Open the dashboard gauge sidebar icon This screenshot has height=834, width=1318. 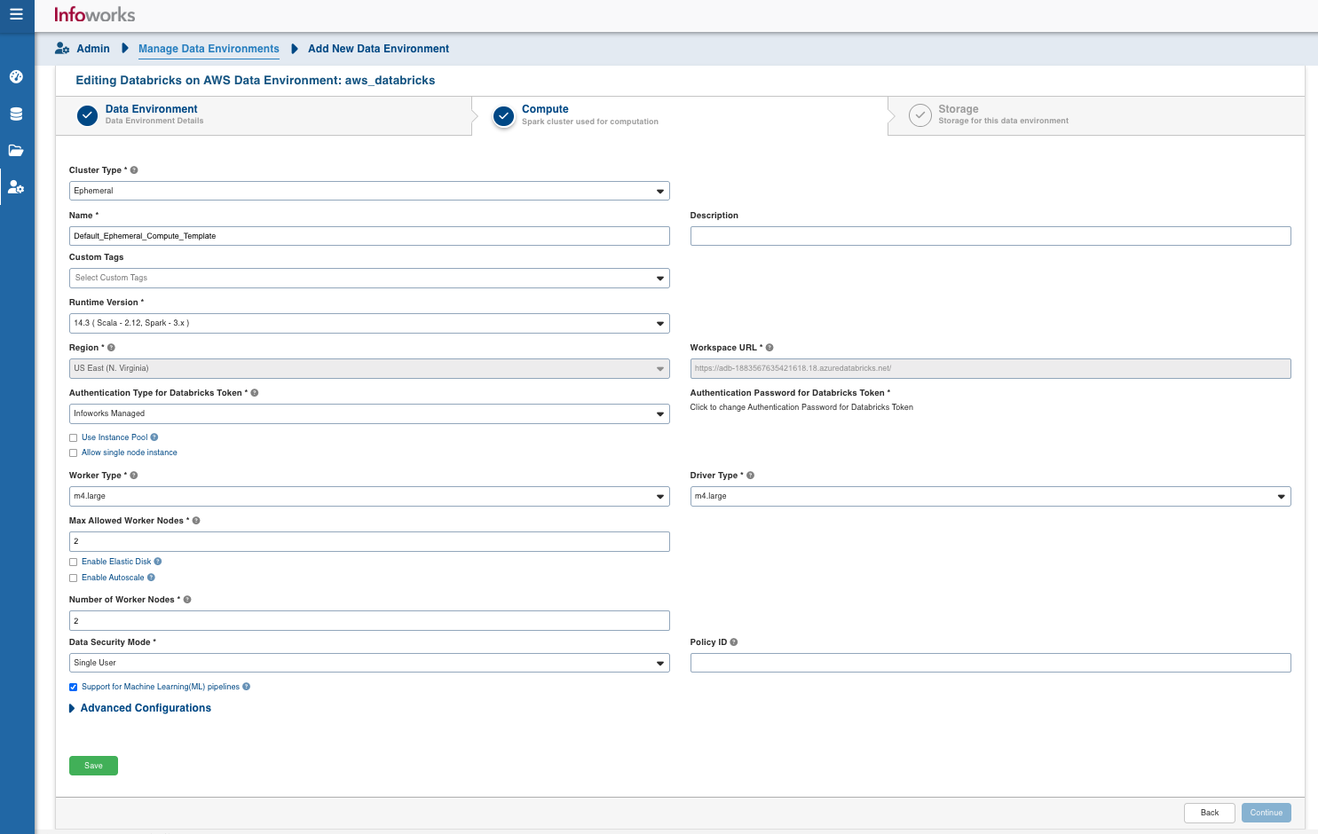[x=16, y=76]
